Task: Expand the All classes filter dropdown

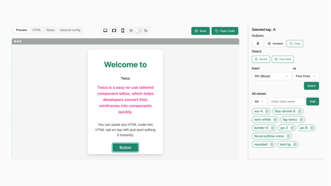Action: coord(259,101)
